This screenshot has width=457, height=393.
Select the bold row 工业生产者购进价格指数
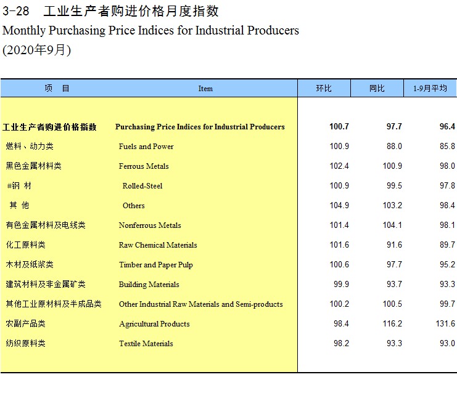point(49,127)
